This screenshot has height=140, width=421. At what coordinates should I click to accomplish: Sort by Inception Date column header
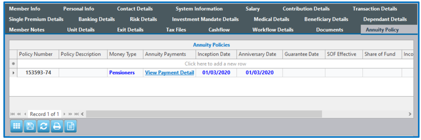(x=216, y=54)
